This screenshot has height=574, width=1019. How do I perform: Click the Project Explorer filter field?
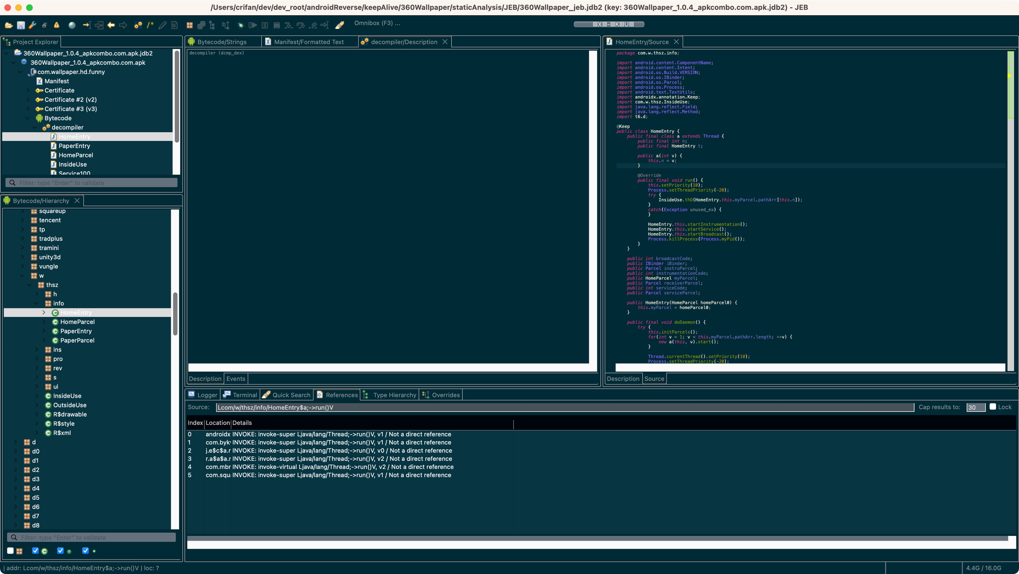(x=91, y=183)
